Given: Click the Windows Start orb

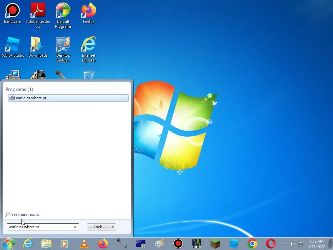Looking at the screenshot, I should 9,243.
